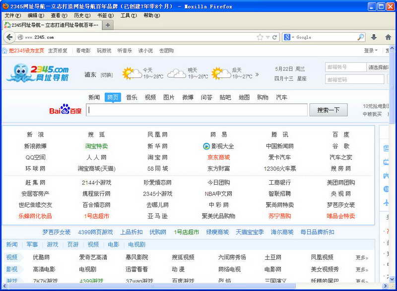The height and width of the screenshot is (291, 397).
Task: Reload the page with the refresh icon
Action: tap(274, 37)
